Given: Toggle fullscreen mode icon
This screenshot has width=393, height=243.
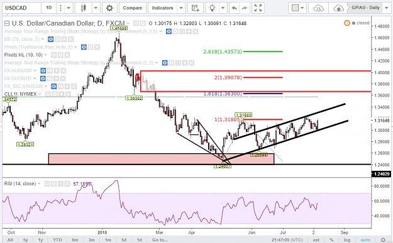Looking at the screenshot, I should coord(258,8).
